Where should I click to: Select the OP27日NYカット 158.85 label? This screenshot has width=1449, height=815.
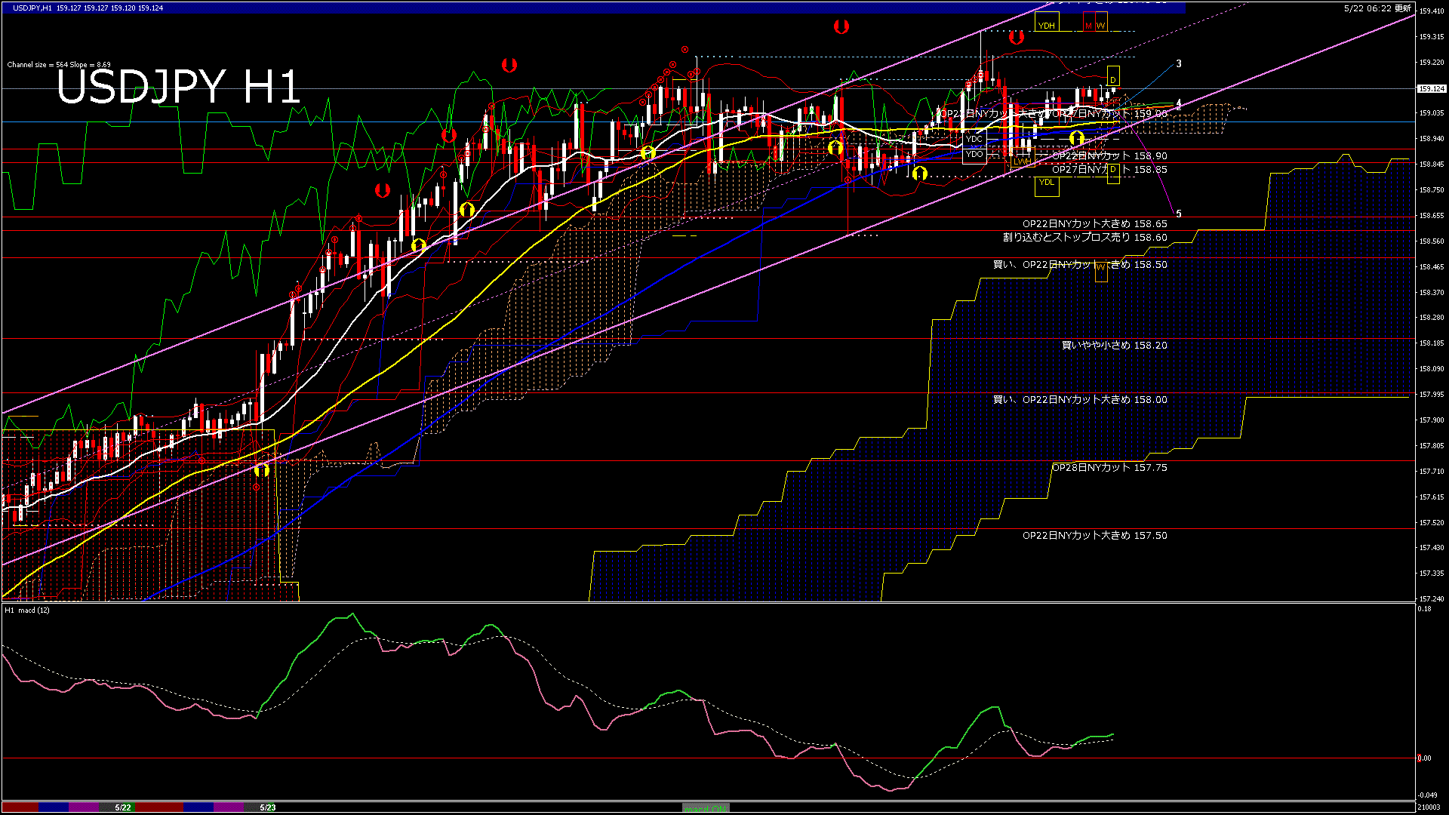[1109, 170]
